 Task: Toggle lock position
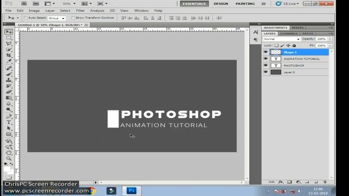pos(288,45)
